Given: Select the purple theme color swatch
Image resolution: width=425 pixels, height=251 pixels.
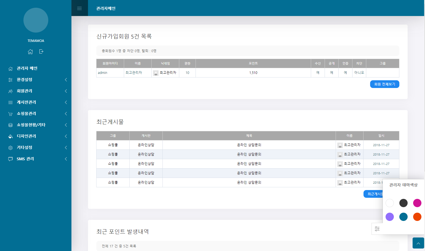Looking at the screenshot, I should point(389,217).
